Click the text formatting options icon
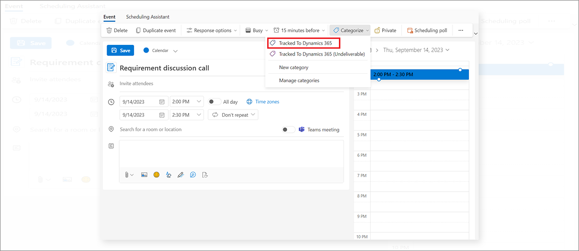 (168, 175)
